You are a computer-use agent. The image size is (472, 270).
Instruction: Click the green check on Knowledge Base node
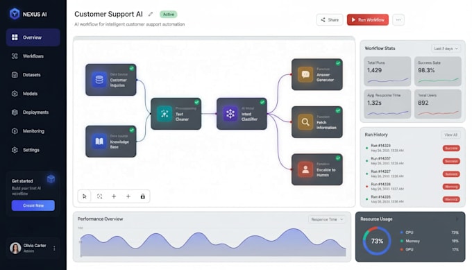pyautogui.click(x=132, y=130)
